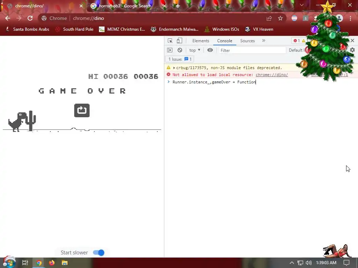The image size is (358, 268).
Task: Open the VX Heaven bookmark
Action: point(259,29)
